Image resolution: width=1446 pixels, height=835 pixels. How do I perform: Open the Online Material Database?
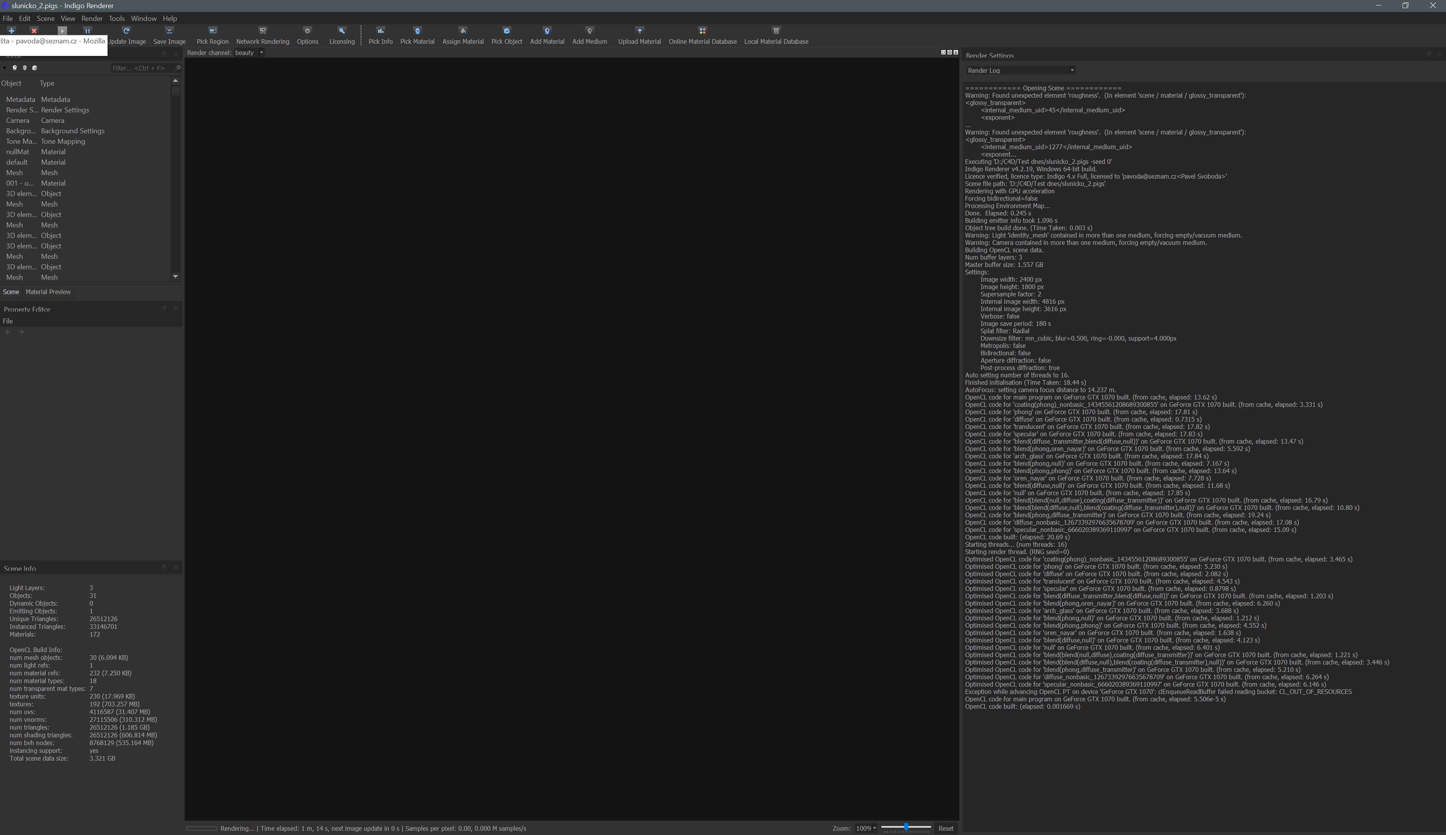tap(702, 36)
